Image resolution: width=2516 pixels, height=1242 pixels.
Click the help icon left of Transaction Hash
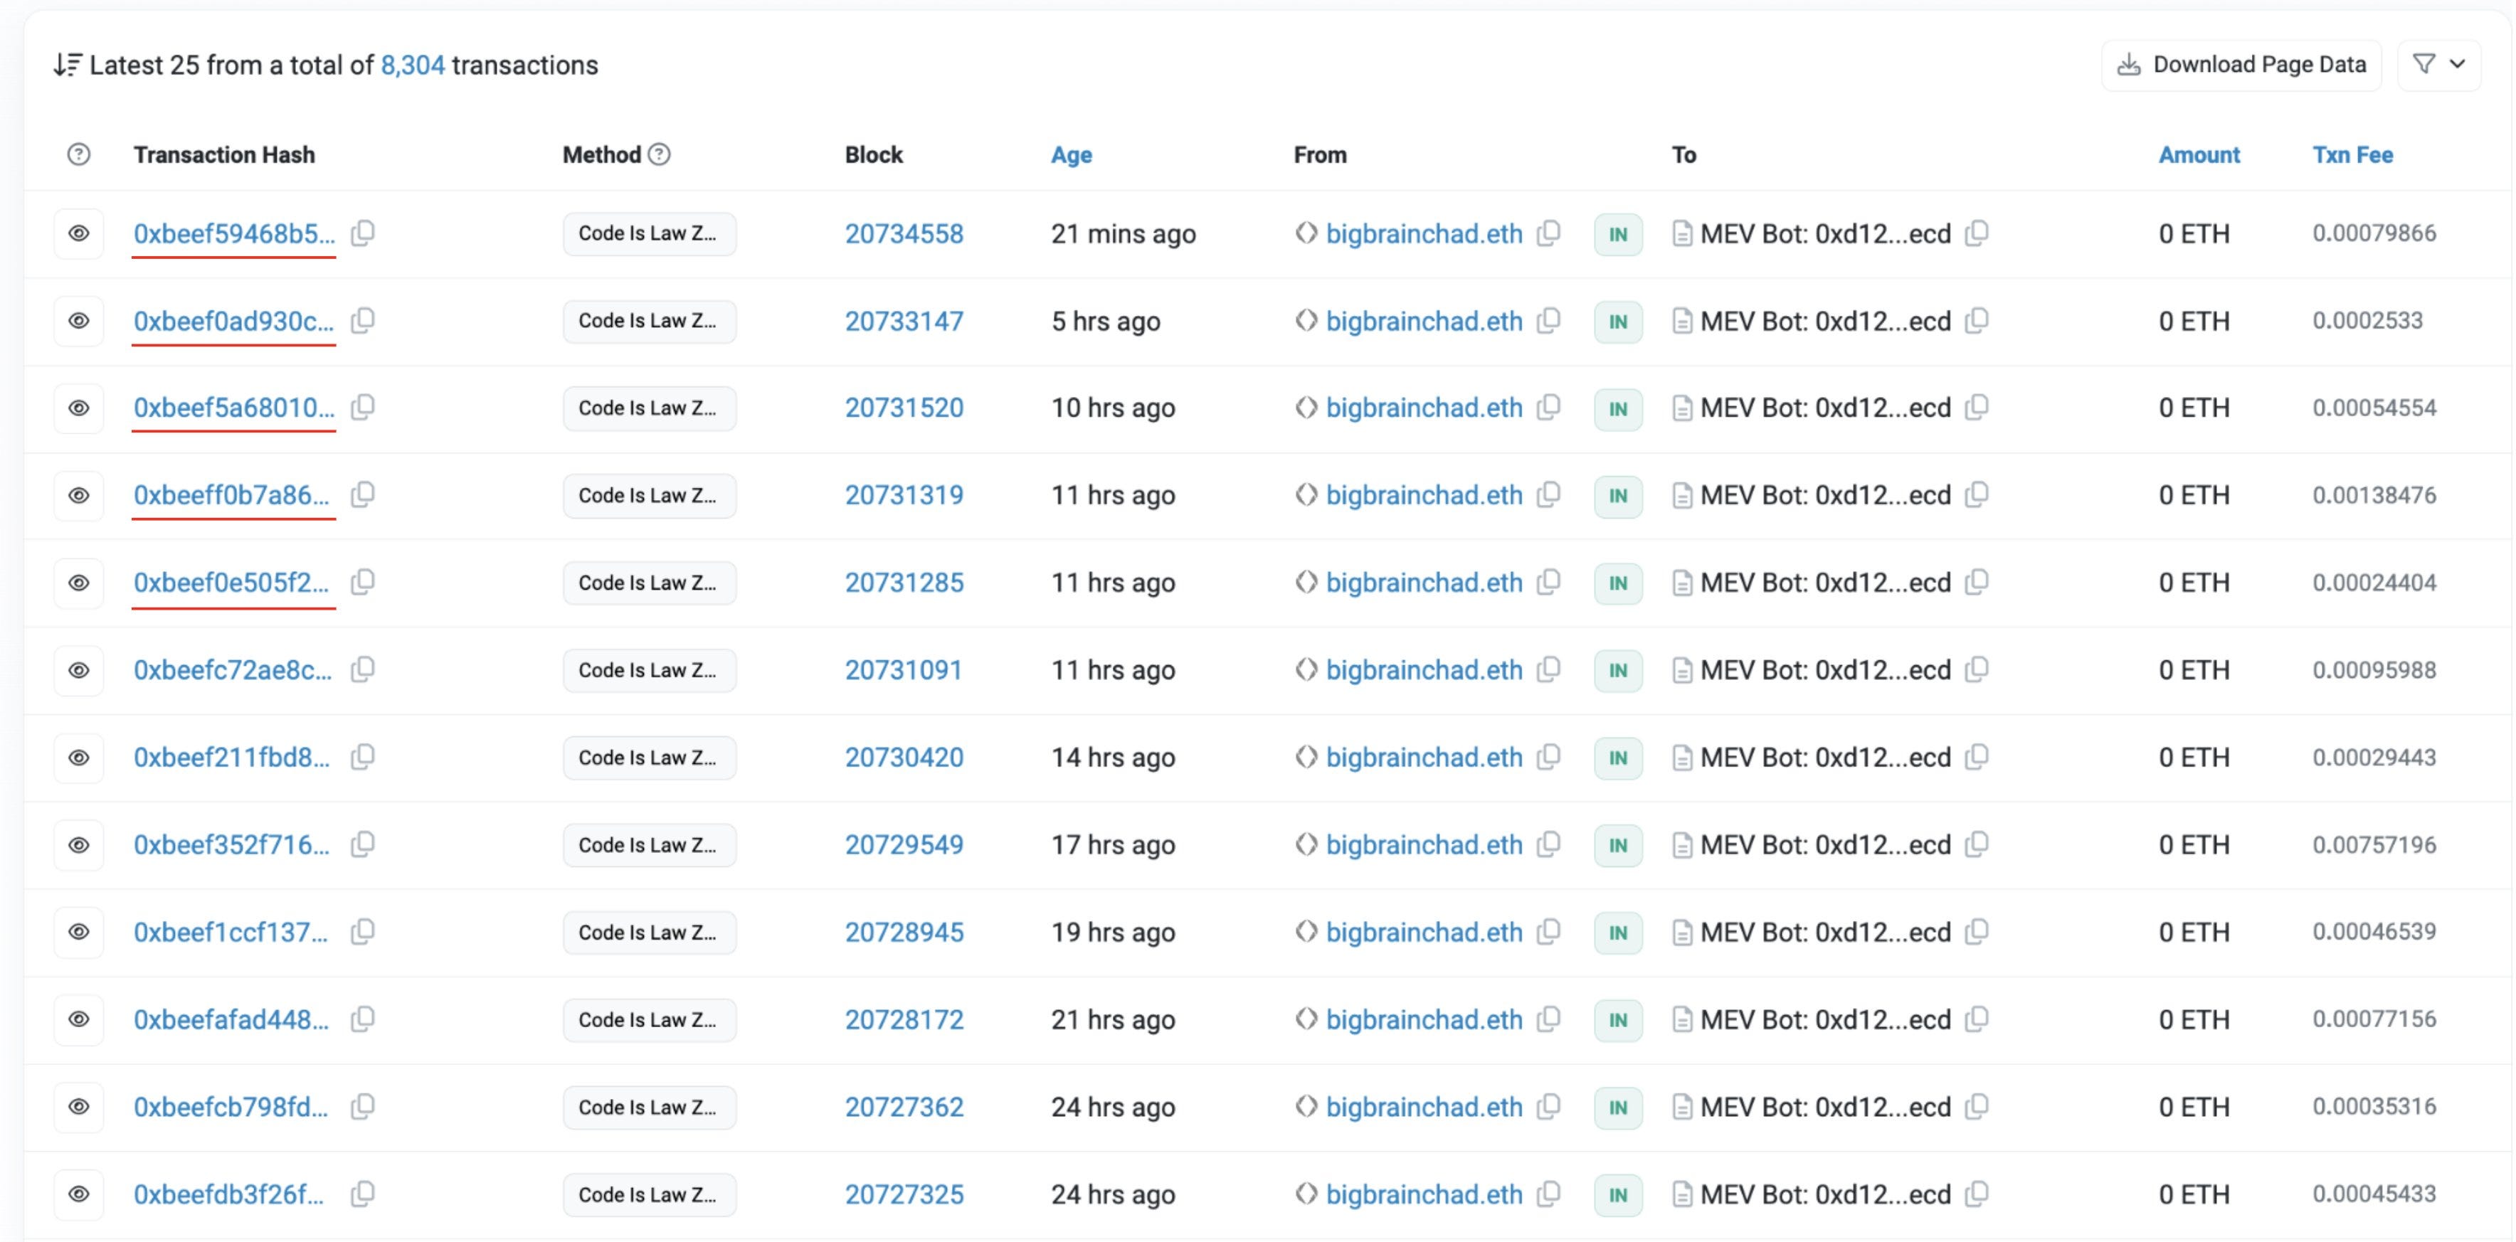79,154
